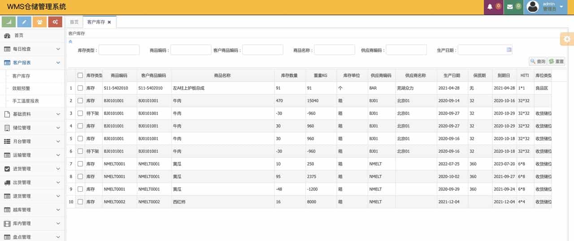Toggle the select-all checkbox in table header
574x241 pixels.
[x=80, y=75]
